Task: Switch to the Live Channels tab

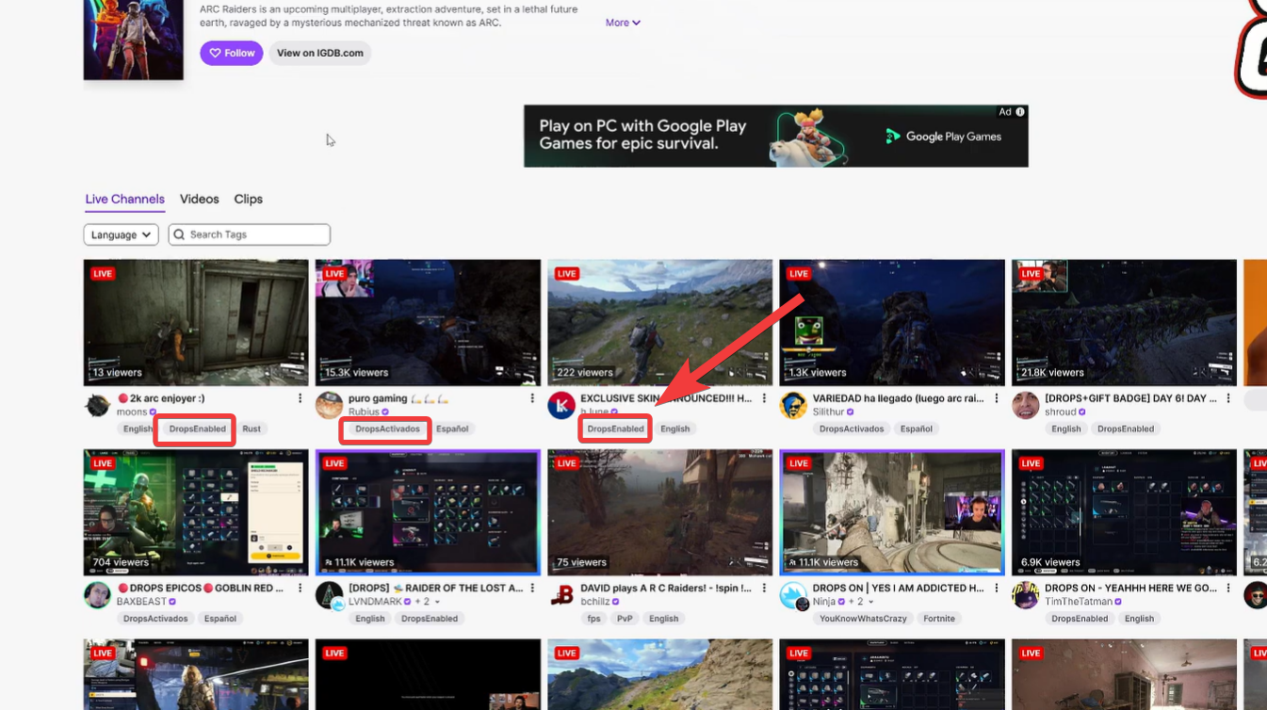Action: click(124, 200)
